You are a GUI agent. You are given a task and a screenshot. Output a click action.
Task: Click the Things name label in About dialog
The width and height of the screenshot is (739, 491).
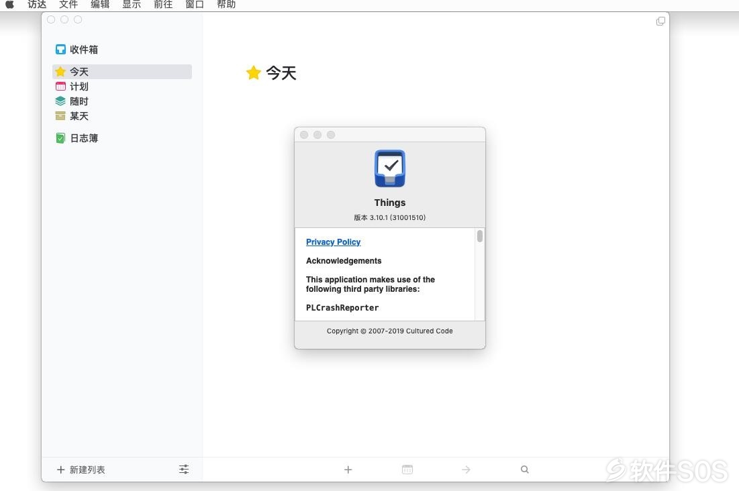(390, 203)
